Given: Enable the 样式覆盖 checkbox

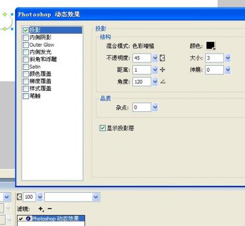Looking at the screenshot, I should [x=26, y=89].
